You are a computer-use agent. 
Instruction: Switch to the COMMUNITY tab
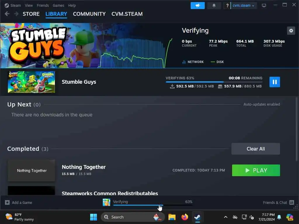click(89, 14)
